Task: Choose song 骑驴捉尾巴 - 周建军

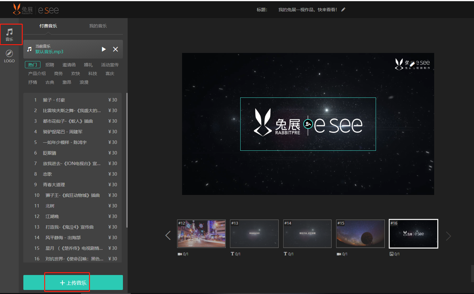Action: click(x=73, y=132)
